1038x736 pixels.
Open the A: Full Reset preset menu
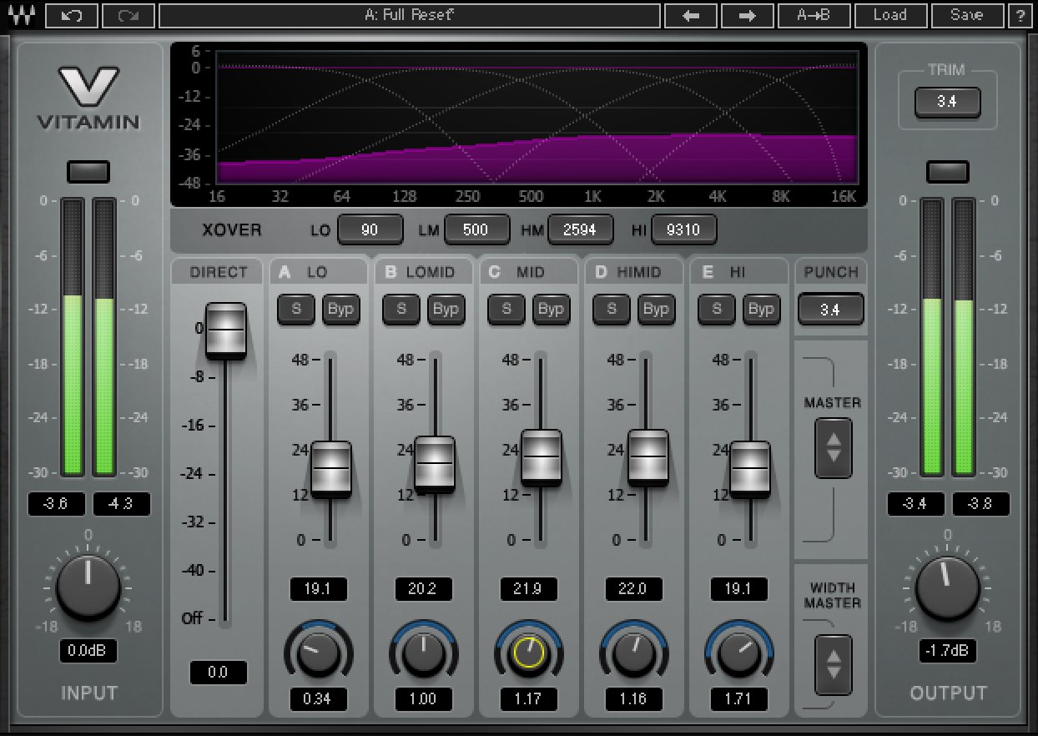pos(410,15)
